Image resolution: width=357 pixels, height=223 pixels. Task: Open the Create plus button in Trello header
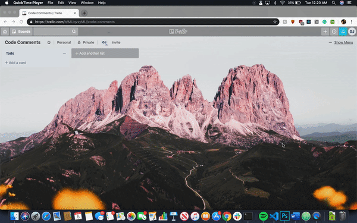[325, 32]
